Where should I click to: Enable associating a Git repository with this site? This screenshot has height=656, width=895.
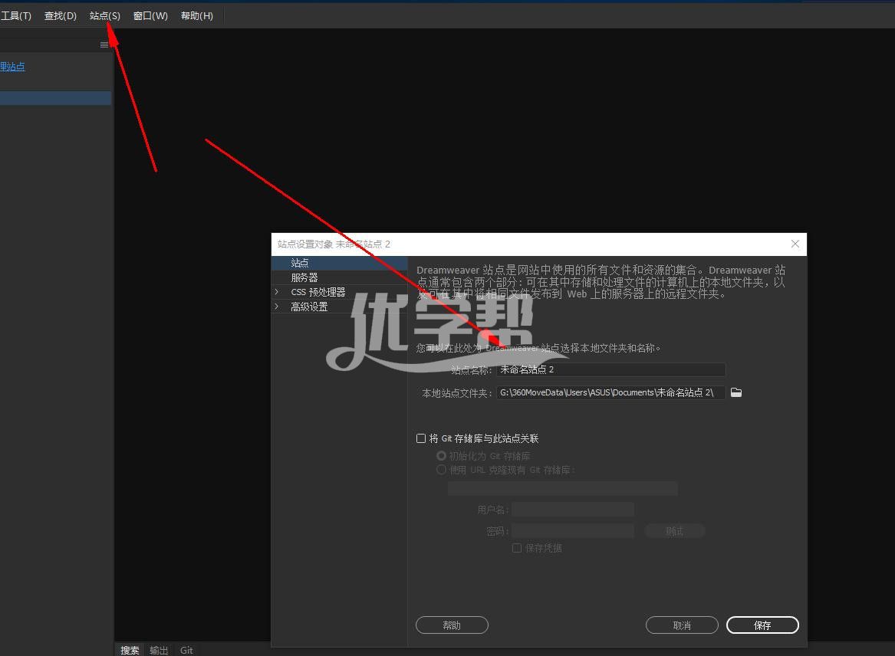421,438
